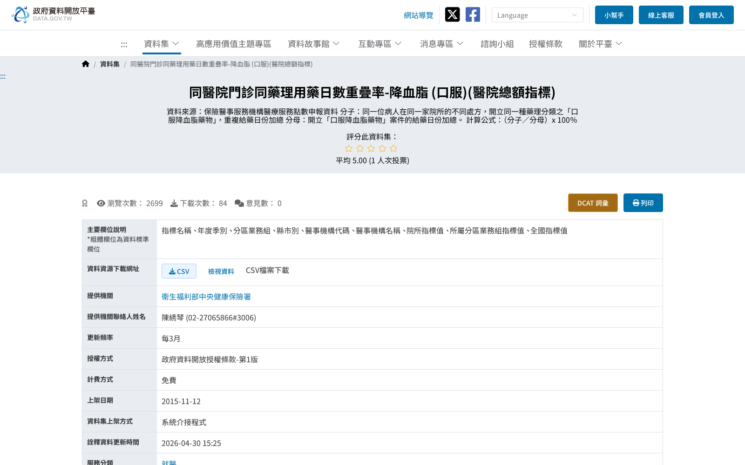Image resolution: width=745 pixels, height=465 pixels.
Task: Open 衛生福利部中央健康保險署 agency link
Action: point(206,297)
